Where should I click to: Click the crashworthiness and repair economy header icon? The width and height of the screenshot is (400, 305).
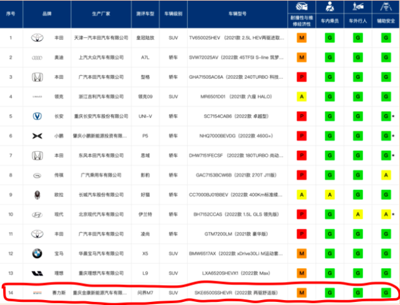pyautogui.click(x=301, y=7)
